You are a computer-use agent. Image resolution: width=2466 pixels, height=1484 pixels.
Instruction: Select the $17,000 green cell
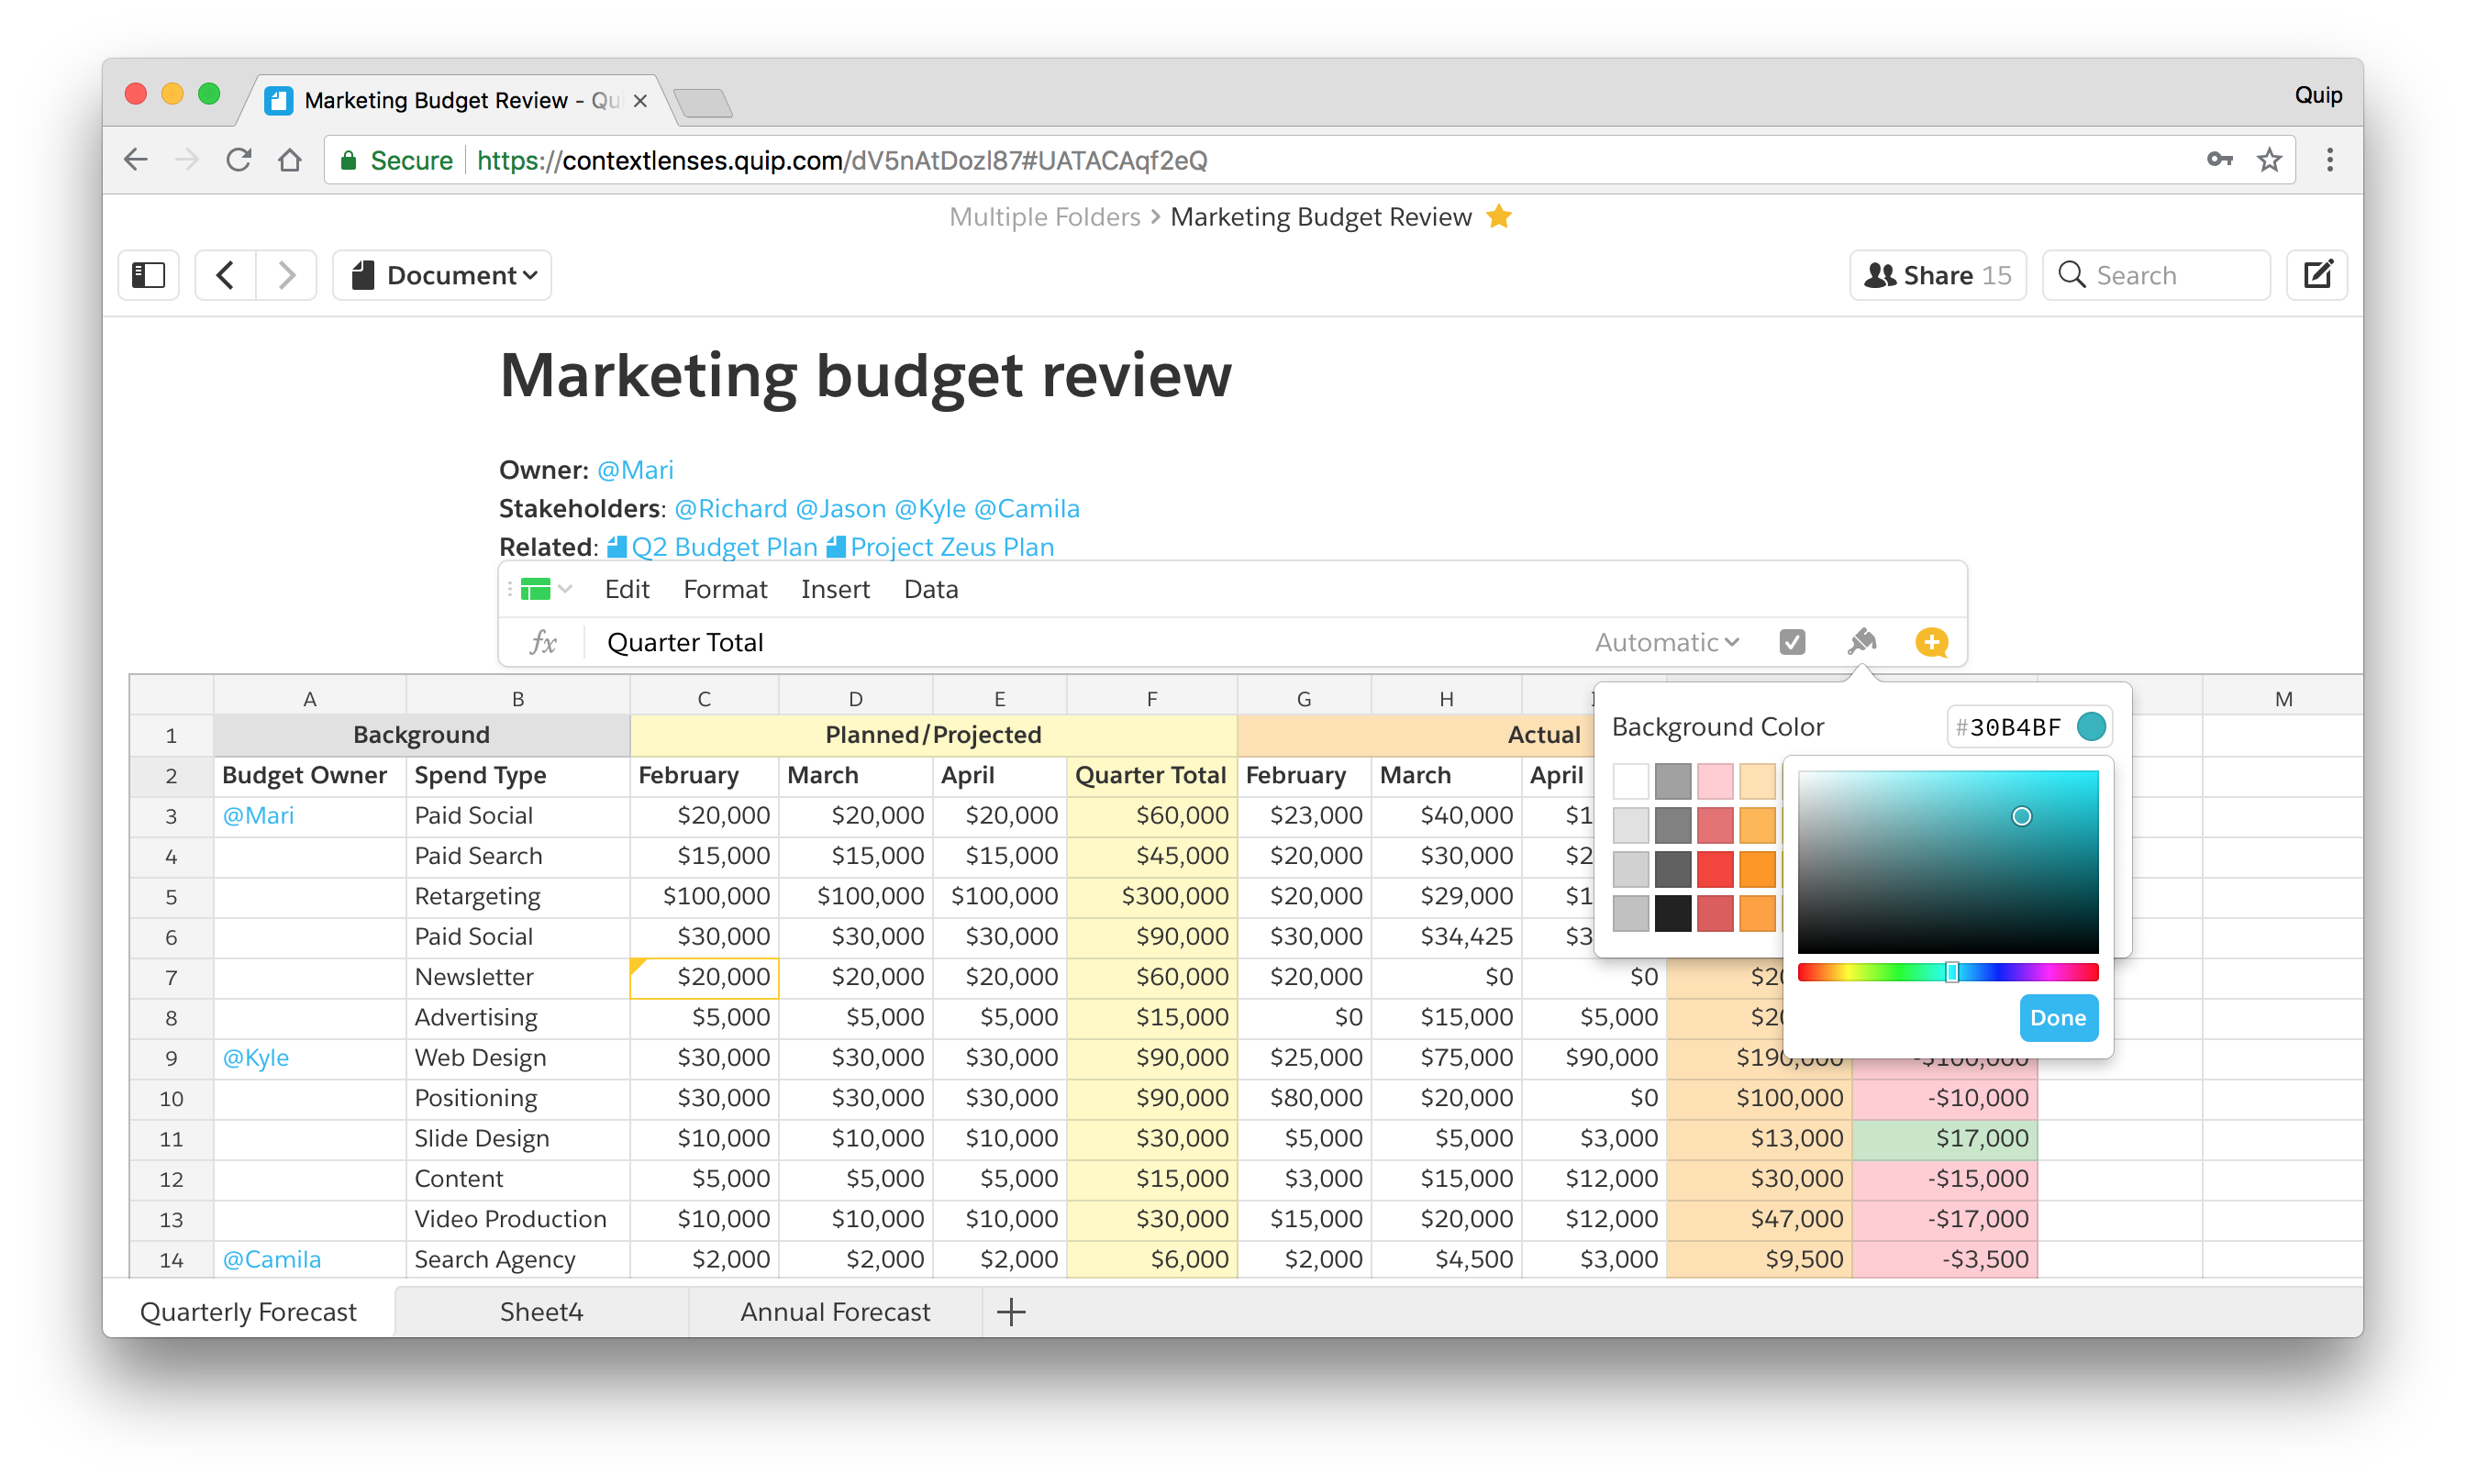click(1944, 1139)
